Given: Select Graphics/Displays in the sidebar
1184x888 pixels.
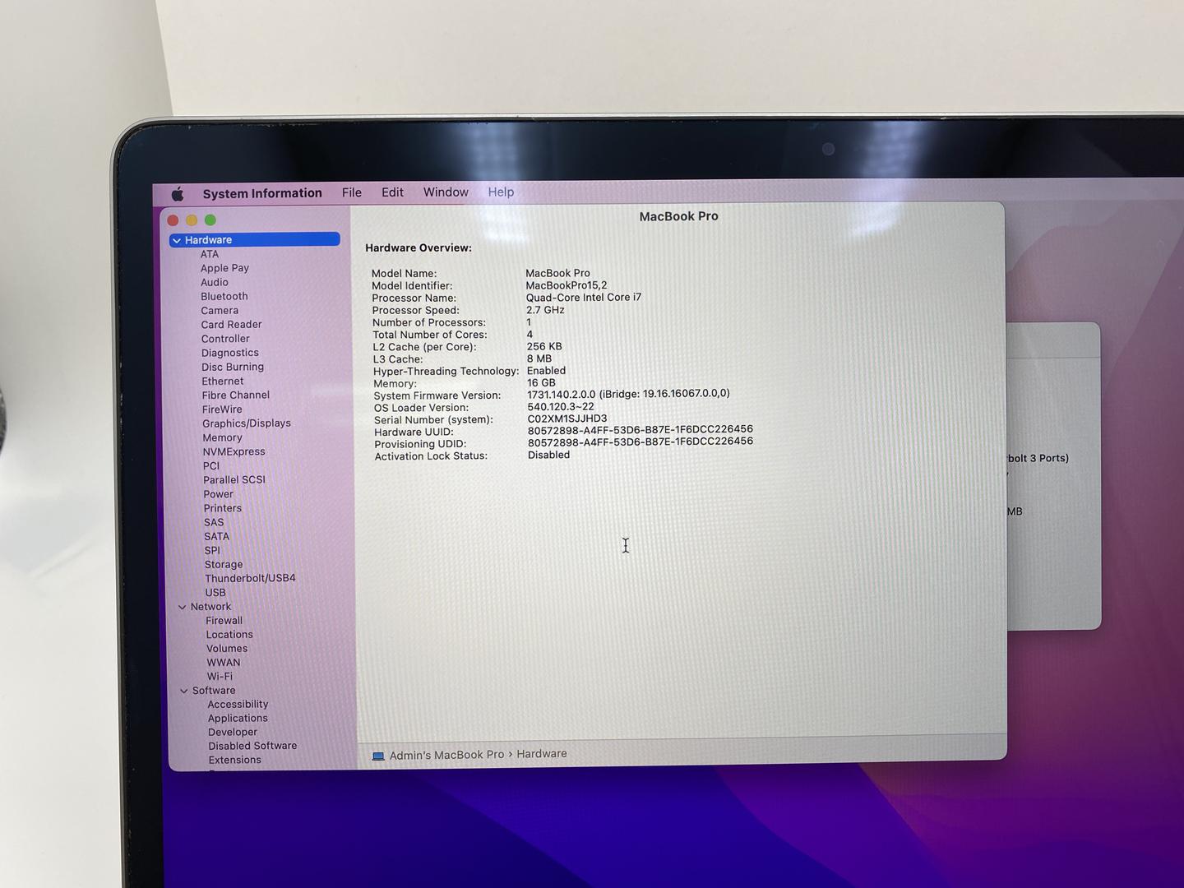Looking at the screenshot, I should [247, 423].
